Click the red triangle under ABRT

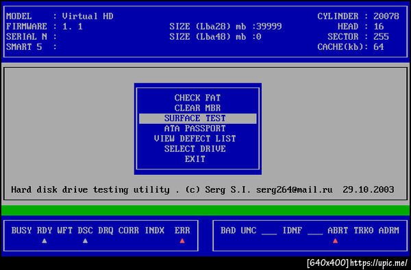[x=335, y=241]
